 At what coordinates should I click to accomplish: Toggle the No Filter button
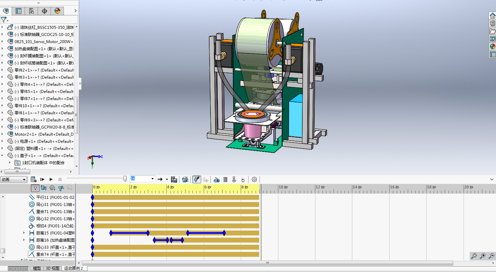(x=35, y=188)
